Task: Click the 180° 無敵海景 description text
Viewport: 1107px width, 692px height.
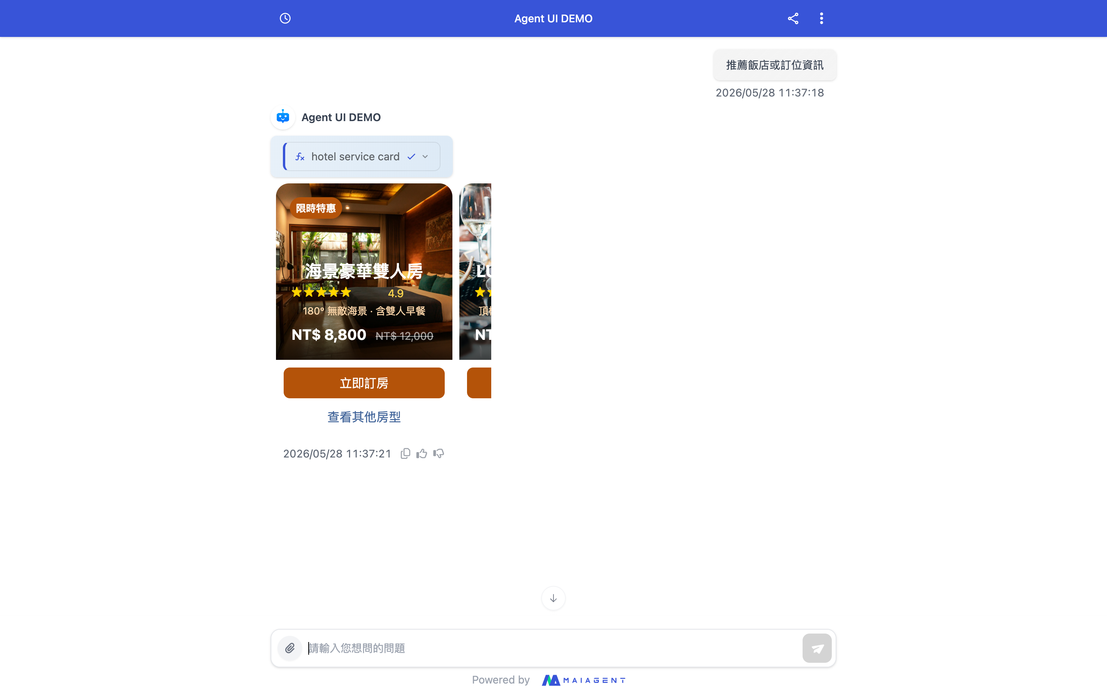Action: [364, 311]
